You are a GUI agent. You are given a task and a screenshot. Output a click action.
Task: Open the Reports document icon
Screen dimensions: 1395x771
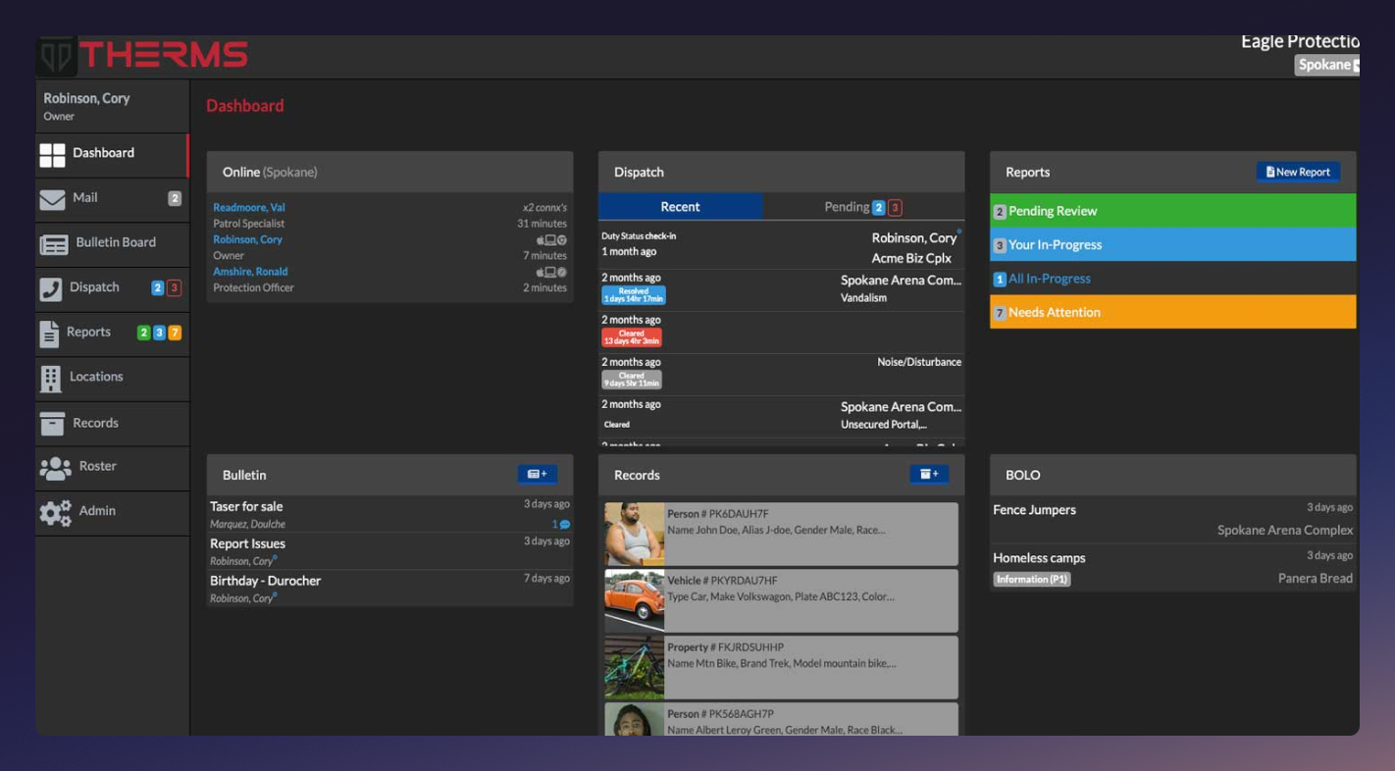pyautogui.click(x=51, y=333)
